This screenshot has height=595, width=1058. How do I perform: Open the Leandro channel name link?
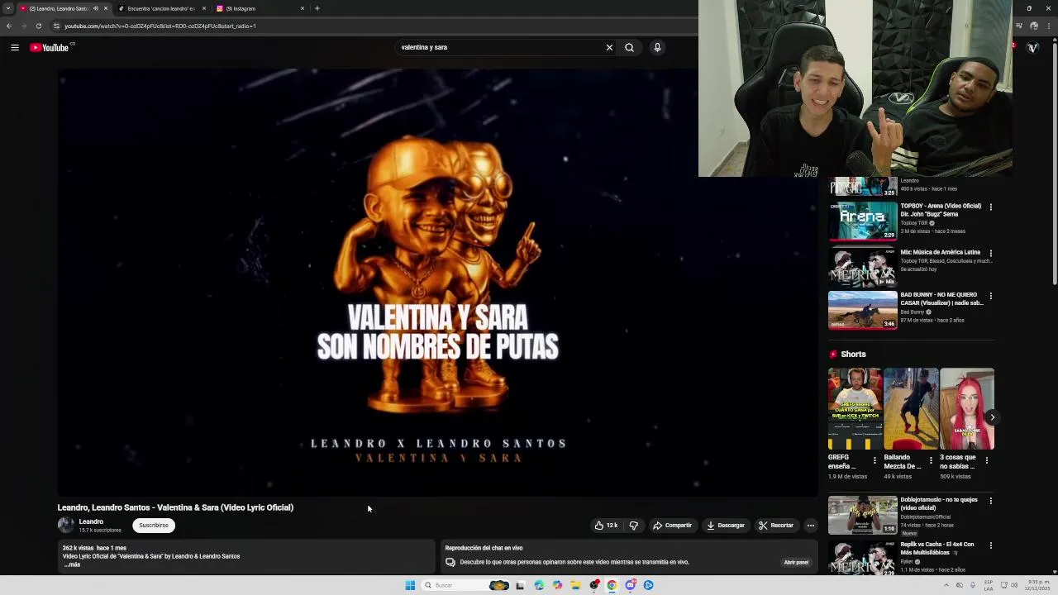(91, 521)
